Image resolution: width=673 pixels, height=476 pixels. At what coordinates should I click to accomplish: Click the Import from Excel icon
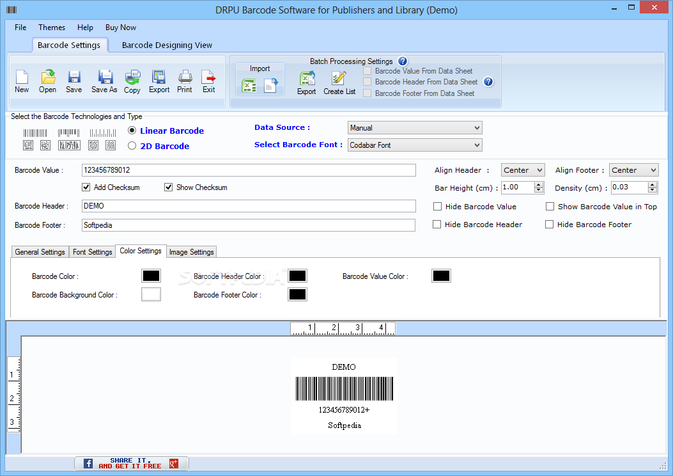(249, 86)
